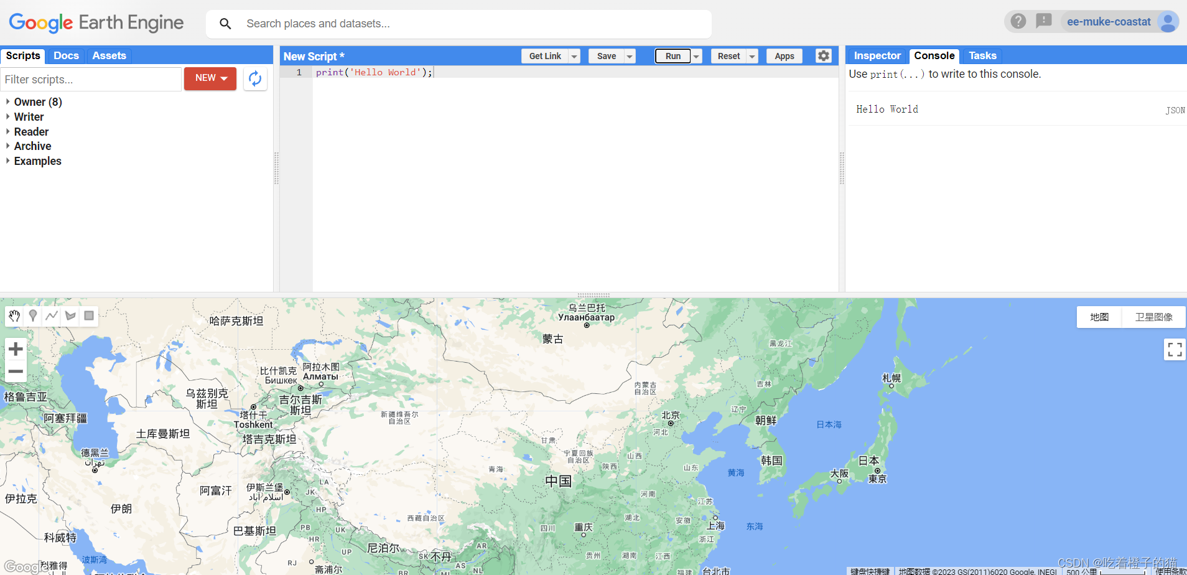
Task: Click the script refresh icon
Action: click(255, 78)
